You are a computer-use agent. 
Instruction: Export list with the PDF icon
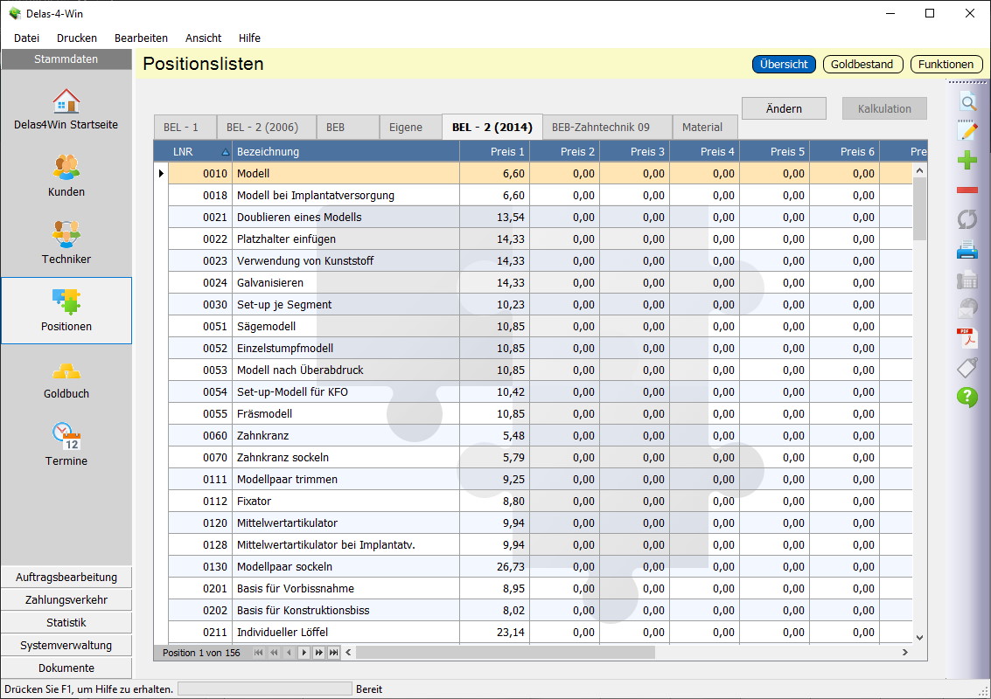(967, 338)
